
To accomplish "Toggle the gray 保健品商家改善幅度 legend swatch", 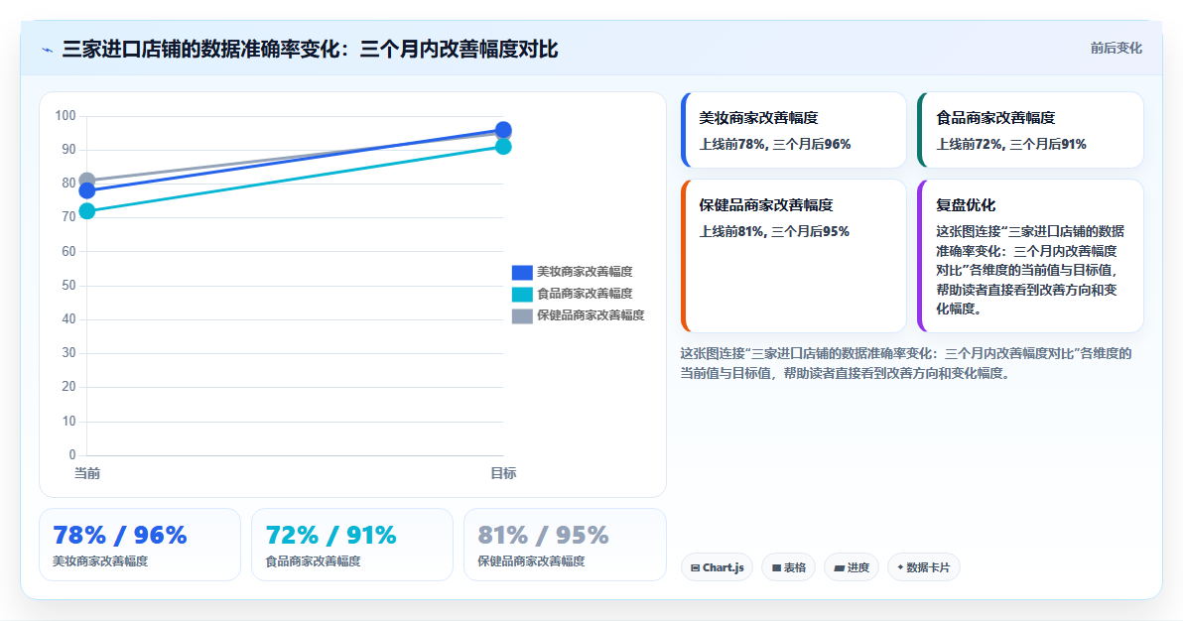I will [522, 316].
